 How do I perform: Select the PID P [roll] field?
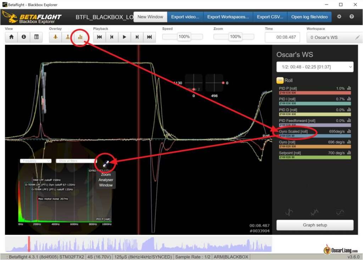pos(288,88)
